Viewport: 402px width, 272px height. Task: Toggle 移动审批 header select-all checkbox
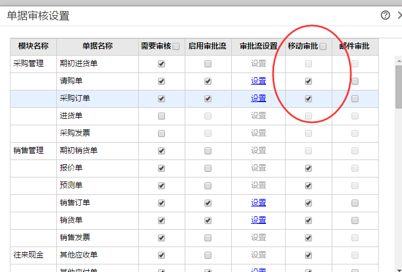(x=323, y=46)
